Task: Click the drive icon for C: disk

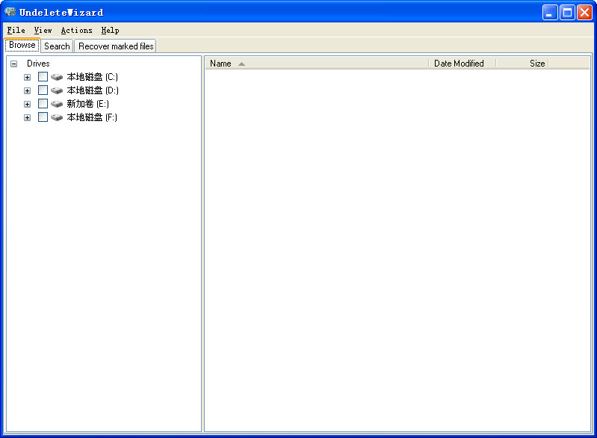Action: [57, 77]
